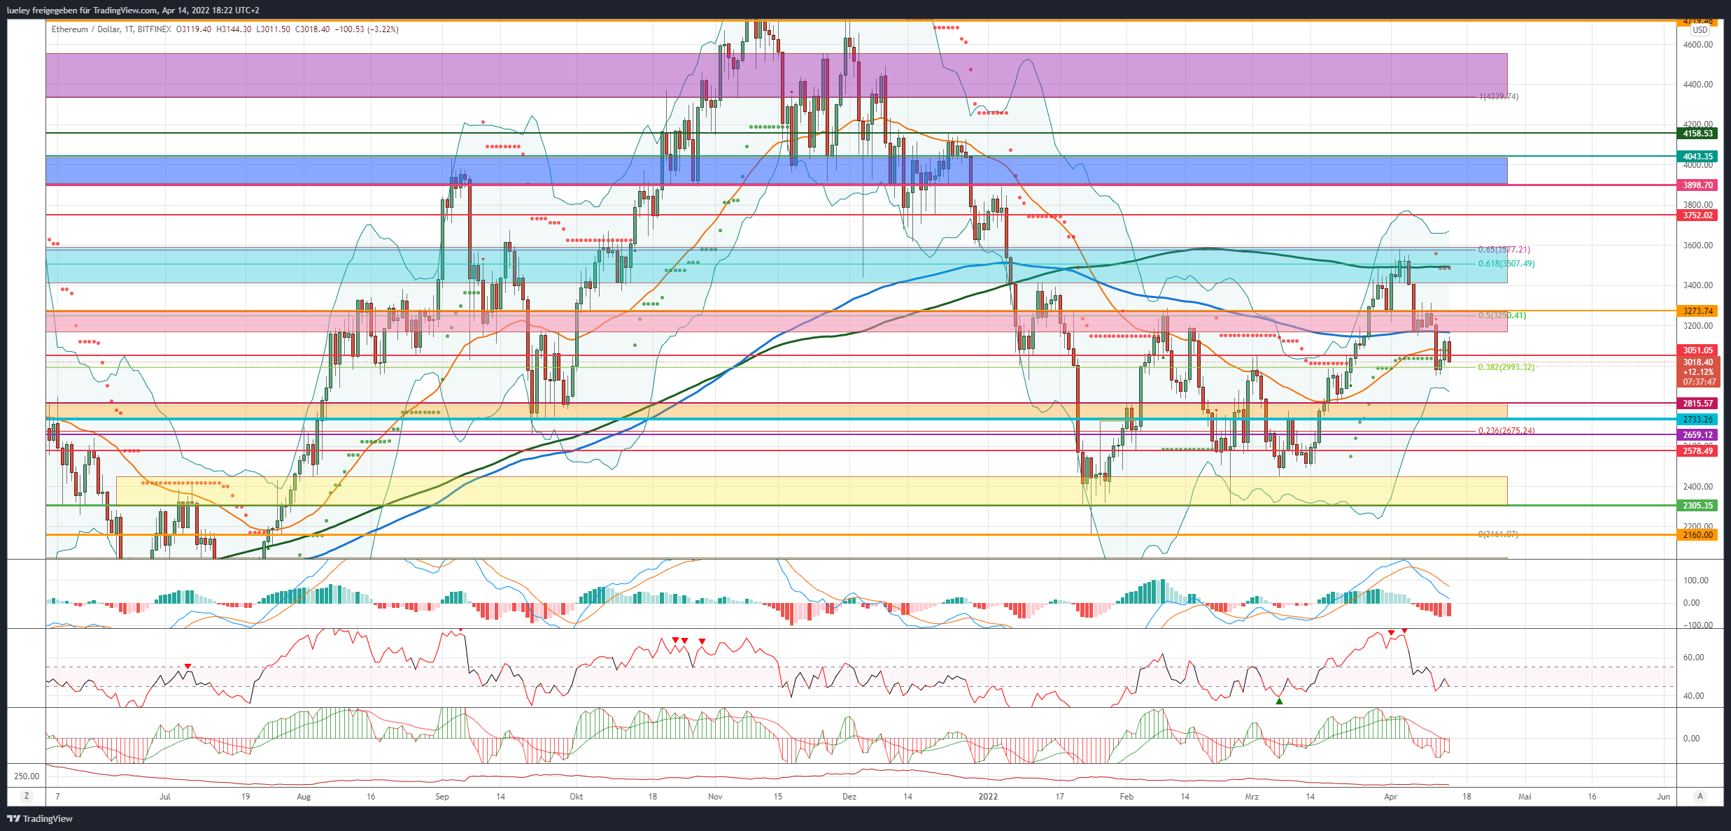This screenshot has height=831, width=1731.
Task: Click the TradingView logo in the footer
Action: tap(41, 818)
